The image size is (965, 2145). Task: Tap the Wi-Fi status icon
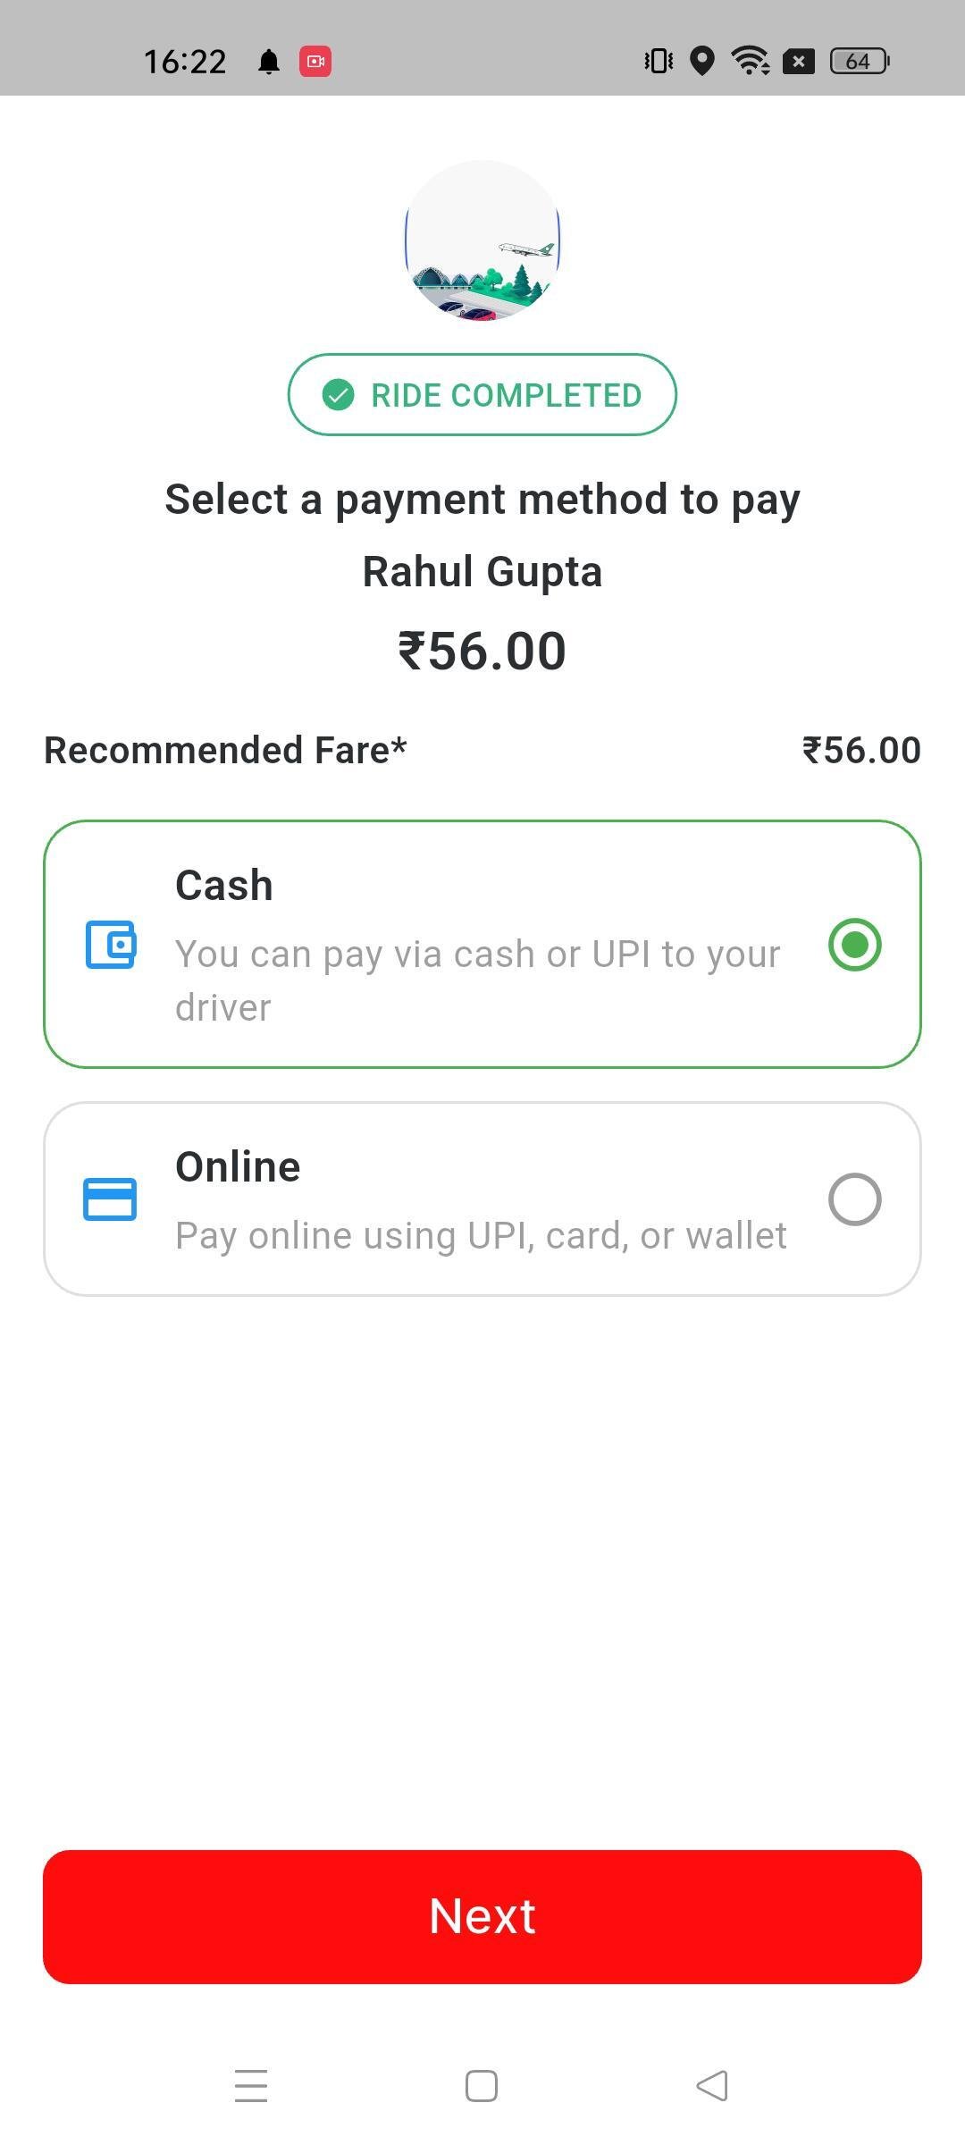751,61
